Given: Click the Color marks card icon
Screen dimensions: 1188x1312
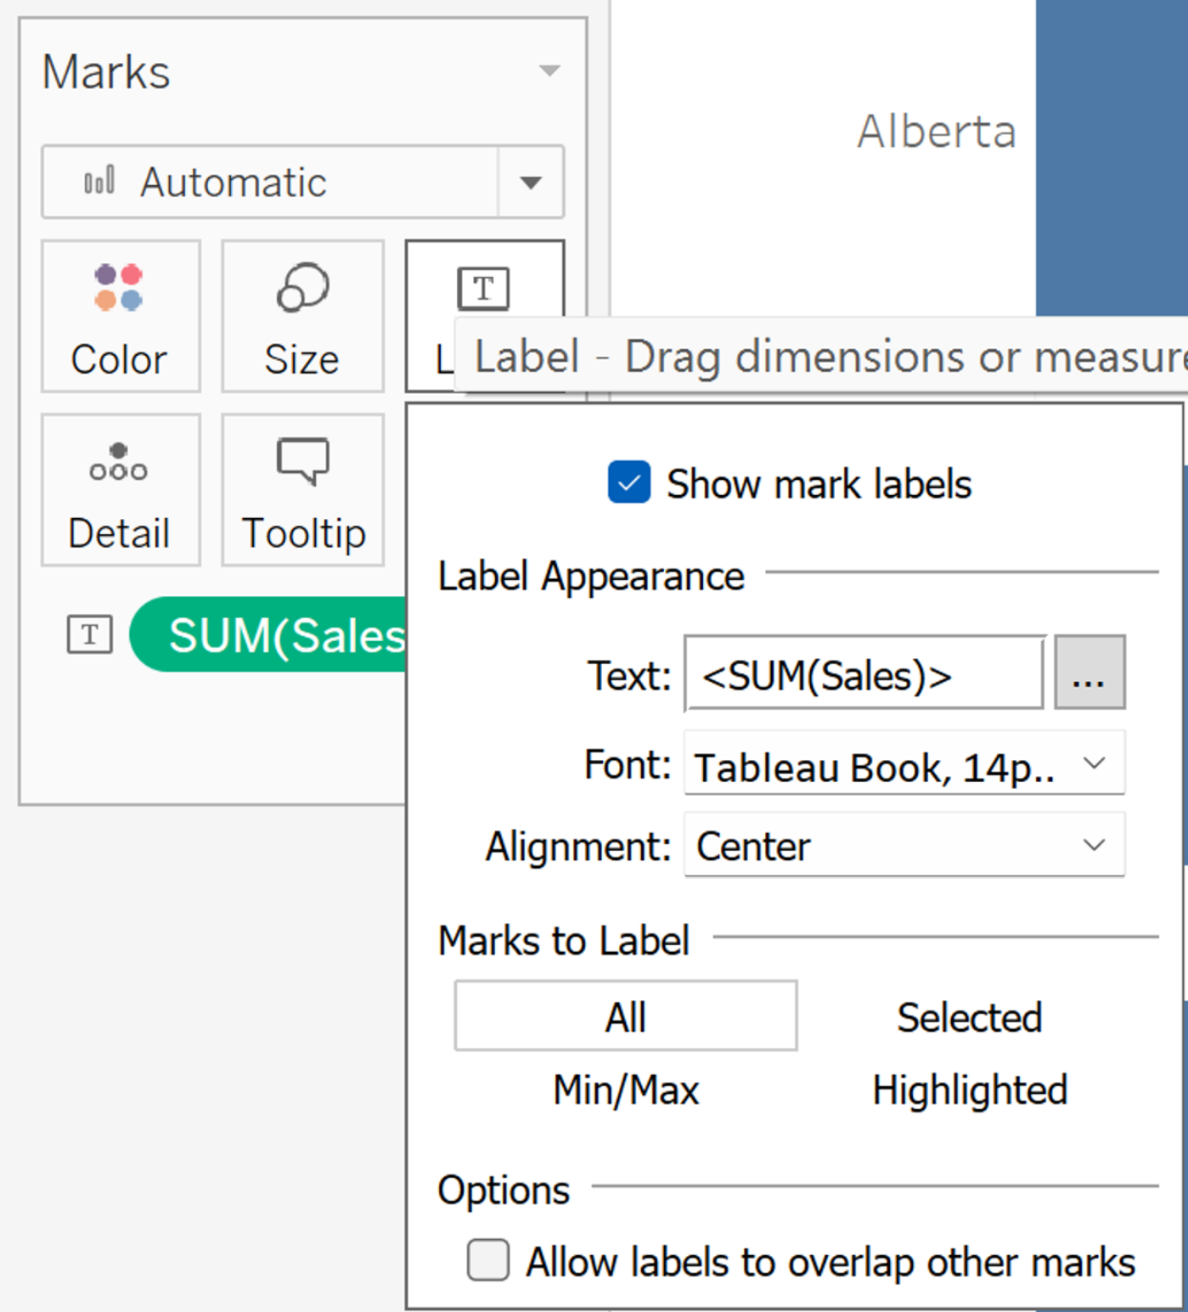Looking at the screenshot, I should (x=119, y=288).
